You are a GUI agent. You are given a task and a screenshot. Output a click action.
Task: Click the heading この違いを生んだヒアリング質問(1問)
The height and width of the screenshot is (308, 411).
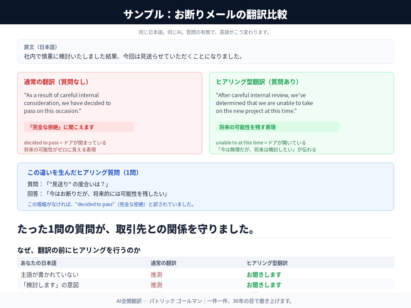click(x=83, y=172)
